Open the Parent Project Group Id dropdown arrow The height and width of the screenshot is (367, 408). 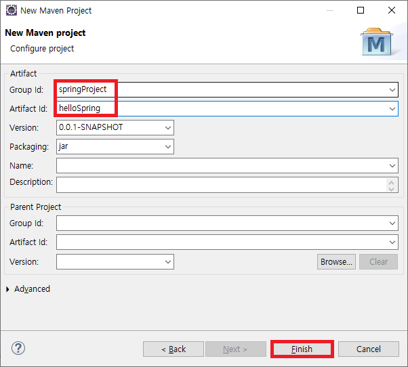[392, 223]
